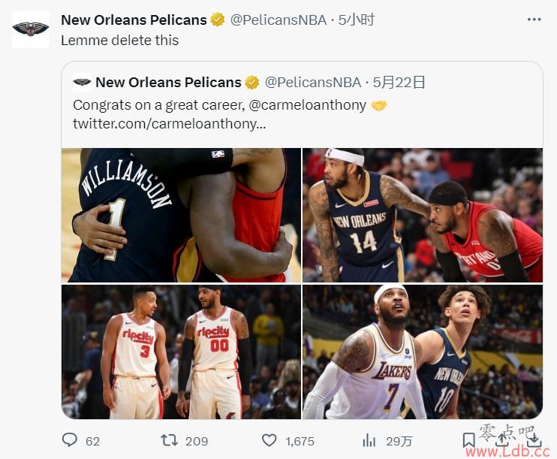Viewport: 557px width, 459px height.
Task: Open New Orleans Pelicans profile name link
Action: point(134,20)
